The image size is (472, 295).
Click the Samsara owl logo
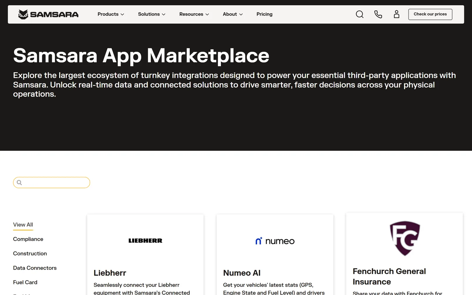tap(48, 14)
